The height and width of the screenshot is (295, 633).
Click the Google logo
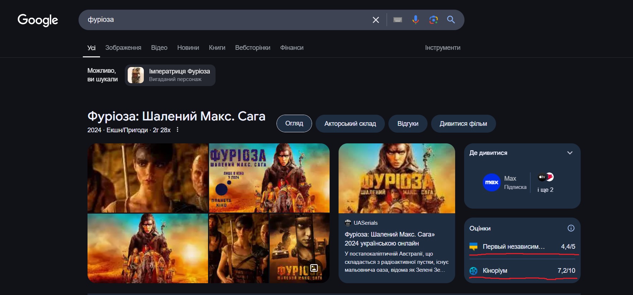38,20
